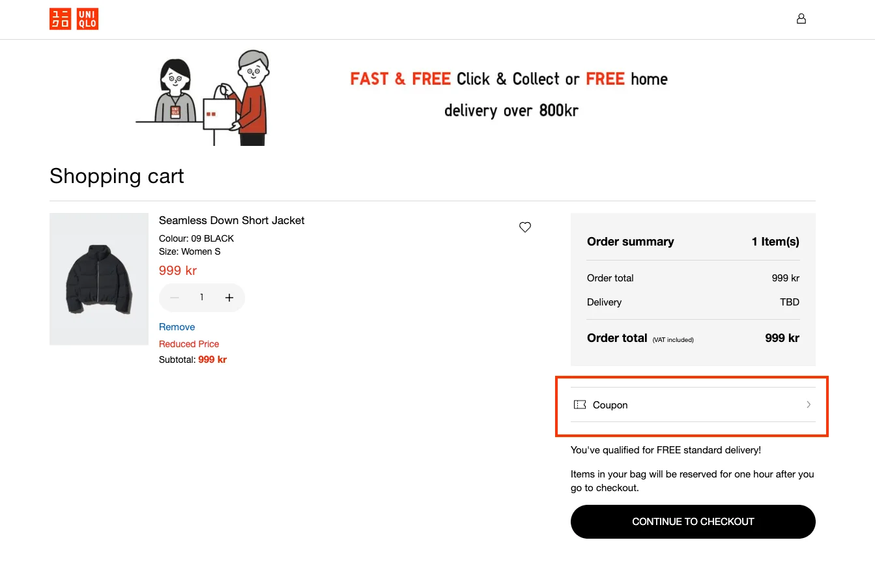This screenshot has width=875, height=568.
Task: Increase quantity with the plus button
Action: (x=229, y=298)
